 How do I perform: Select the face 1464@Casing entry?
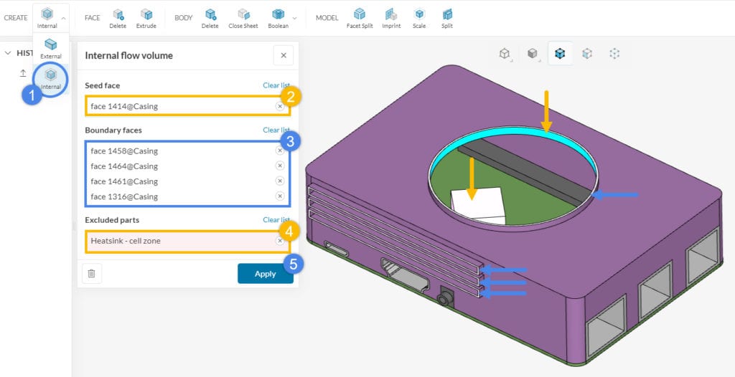[187, 166]
